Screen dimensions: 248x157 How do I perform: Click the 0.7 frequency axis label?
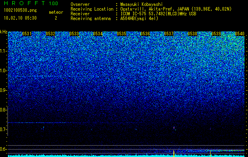(x=3, y=130)
